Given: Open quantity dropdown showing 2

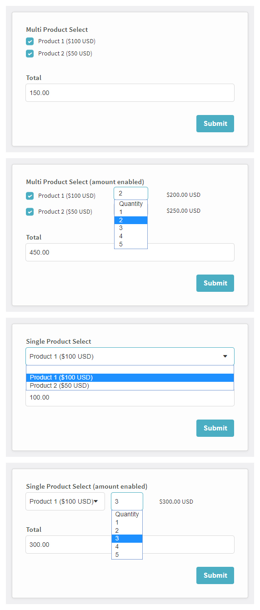Looking at the screenshot, I should [131, 193].
